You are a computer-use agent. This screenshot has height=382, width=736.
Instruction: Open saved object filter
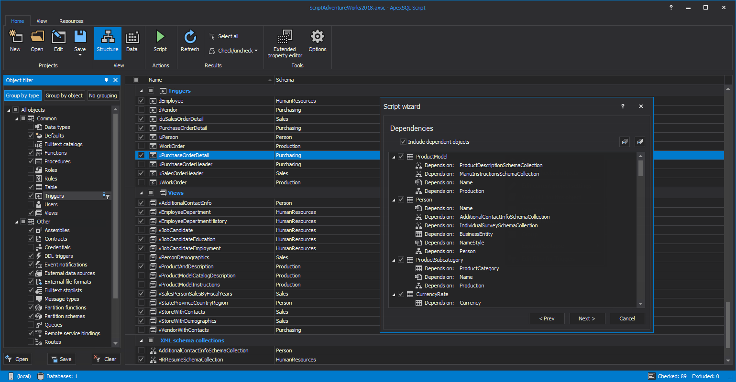click(17, 359)
